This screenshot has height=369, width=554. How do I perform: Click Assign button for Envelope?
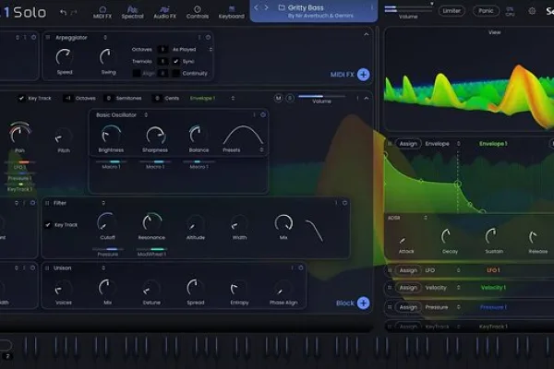coord(408,144)
